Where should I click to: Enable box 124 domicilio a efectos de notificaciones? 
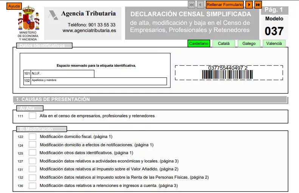33,144
